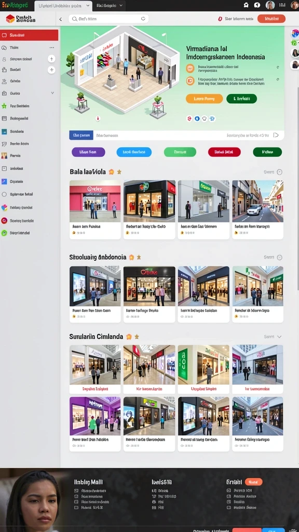Expand the chevron beside the second hero bullet
Viewport: 299px width, 532px height.
(x=278, y=79)
